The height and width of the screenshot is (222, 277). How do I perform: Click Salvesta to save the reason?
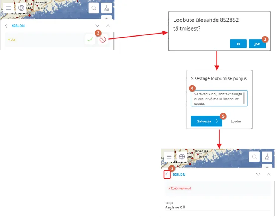[x=206, y=121]
